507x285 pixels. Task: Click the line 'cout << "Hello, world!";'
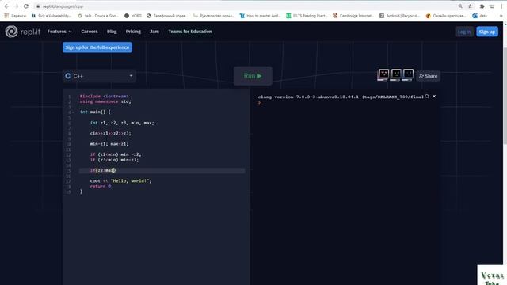coord(120,181)
